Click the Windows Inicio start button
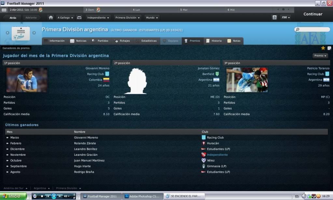333x200 pixels. tap(13, 196)
